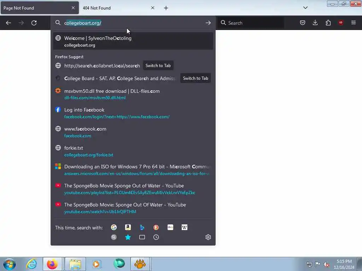The height and width of the screenshot is (271, 362).
Task: Open SpongeBob Movie playlist YouTube suggestion
Action: pos(133,189)
